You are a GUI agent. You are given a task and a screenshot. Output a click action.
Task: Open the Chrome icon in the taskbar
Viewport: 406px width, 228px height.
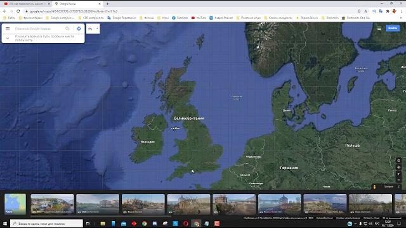144,224
